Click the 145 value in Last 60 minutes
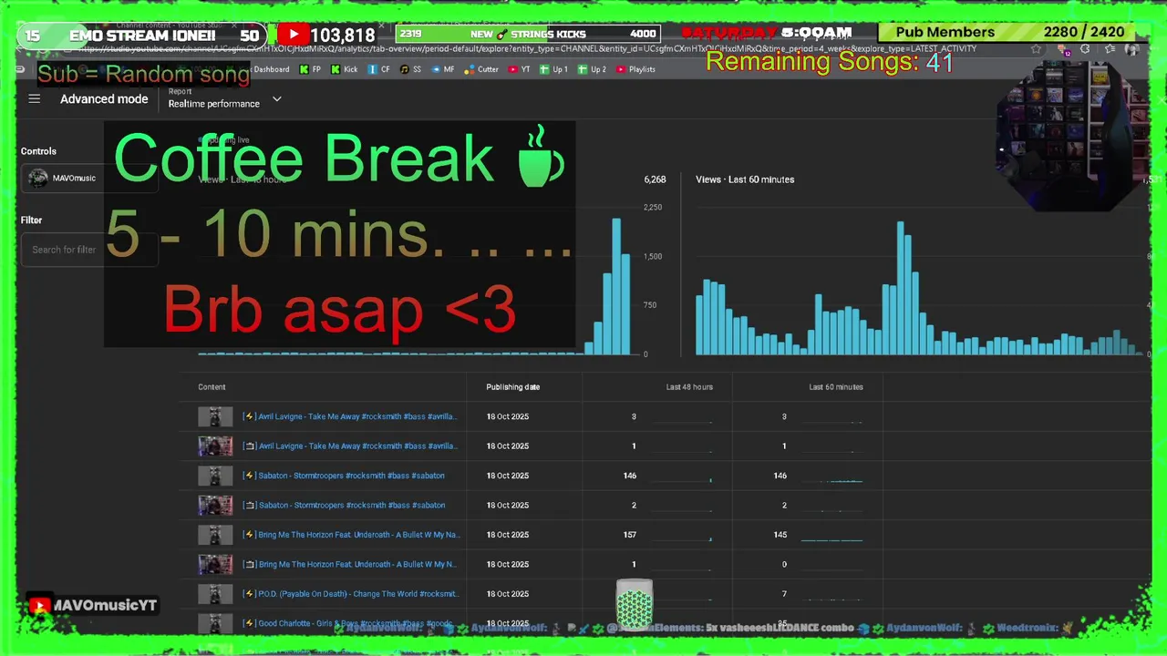This screenshot has height=656, width=1167. coord(780,535)
